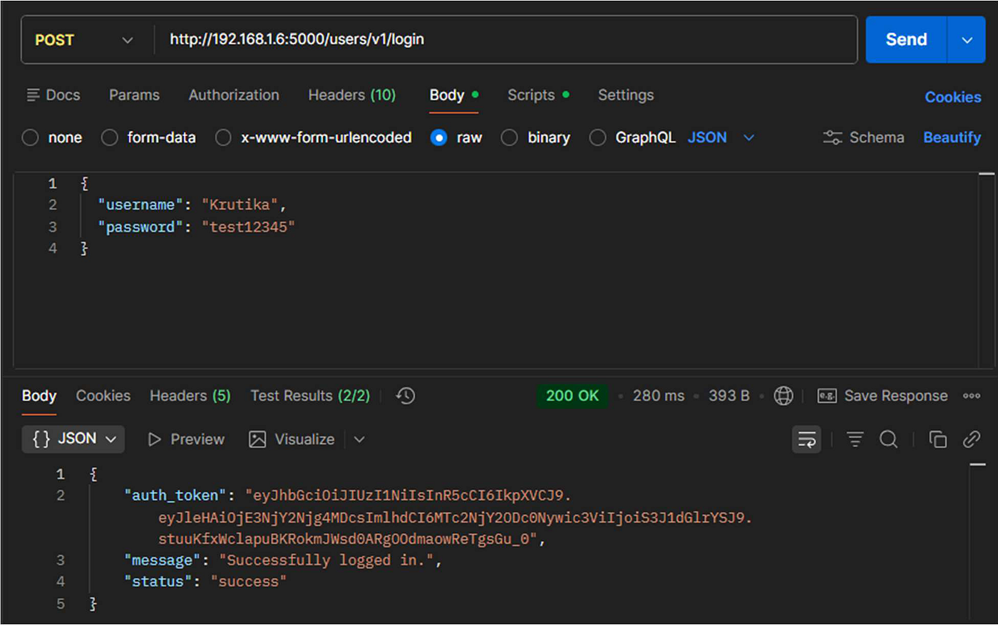Click Beautify to format the body

[x=952, y=137]
